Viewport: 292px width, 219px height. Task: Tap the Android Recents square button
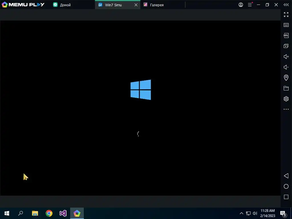286,197
